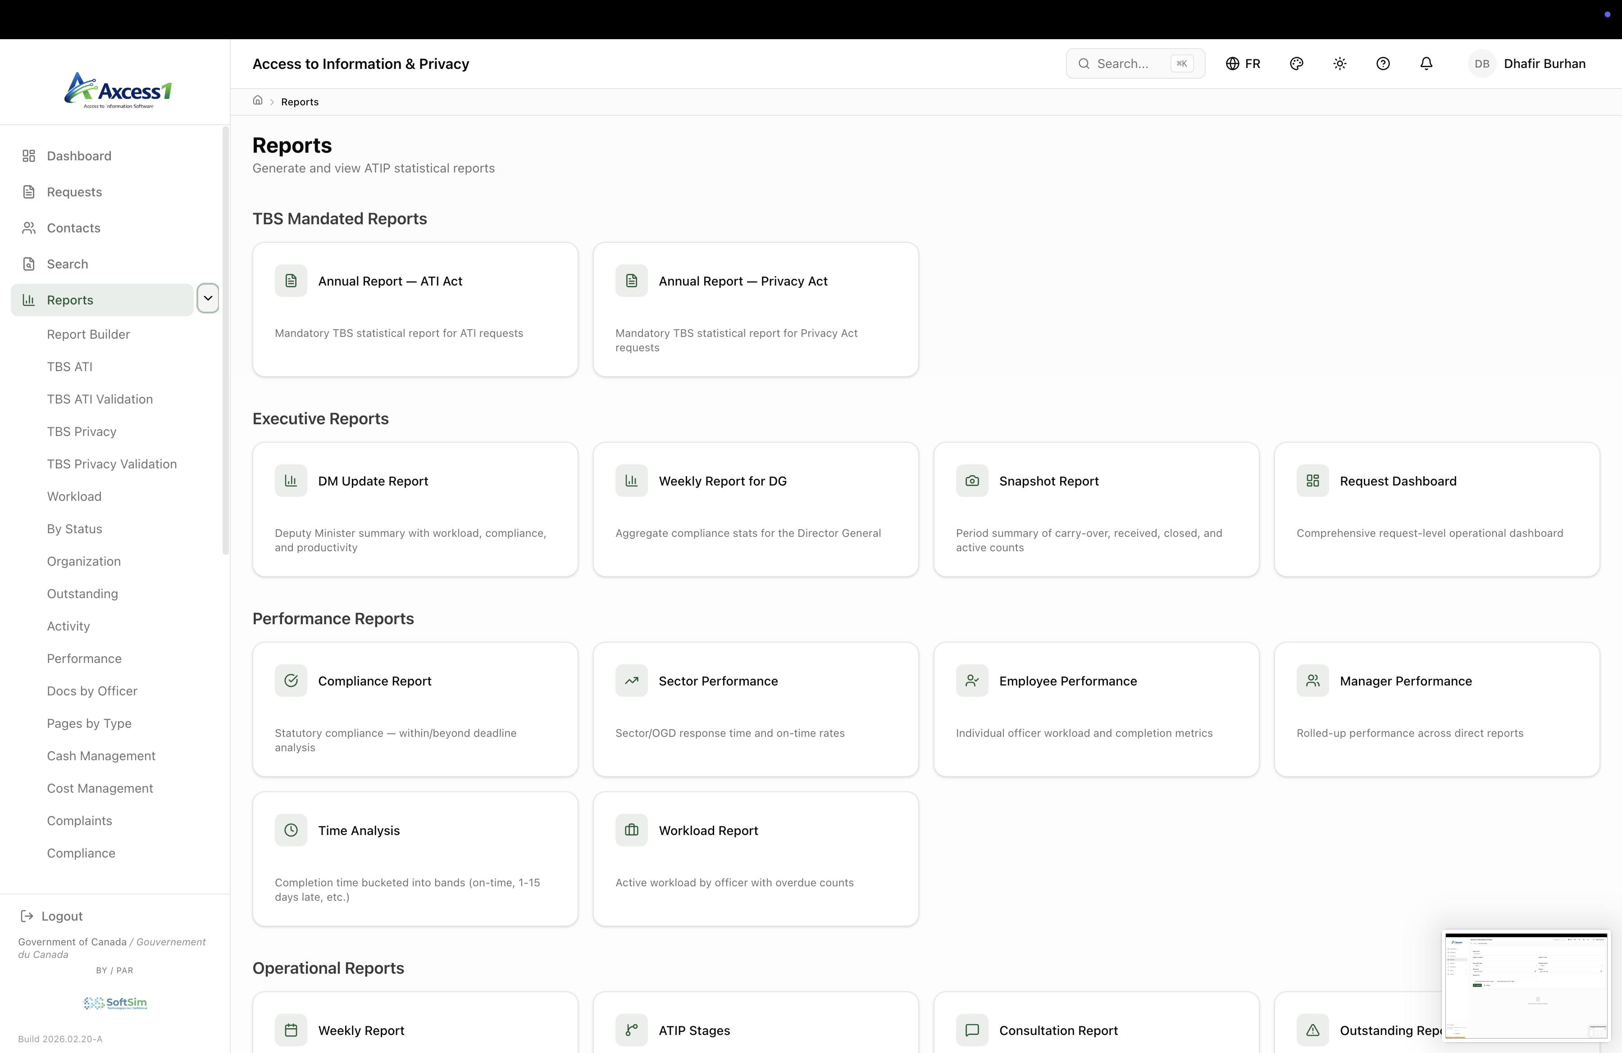
Task: Toggle light mode with the sun icon
Action: point(1339,64)
